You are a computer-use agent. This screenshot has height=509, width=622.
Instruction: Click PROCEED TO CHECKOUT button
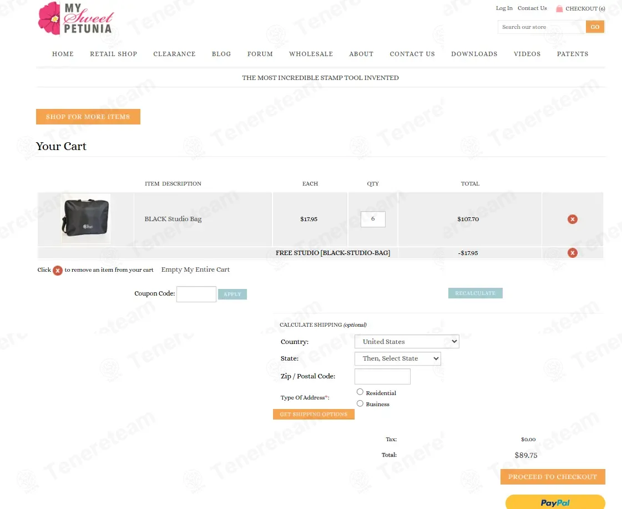point(553,476)
